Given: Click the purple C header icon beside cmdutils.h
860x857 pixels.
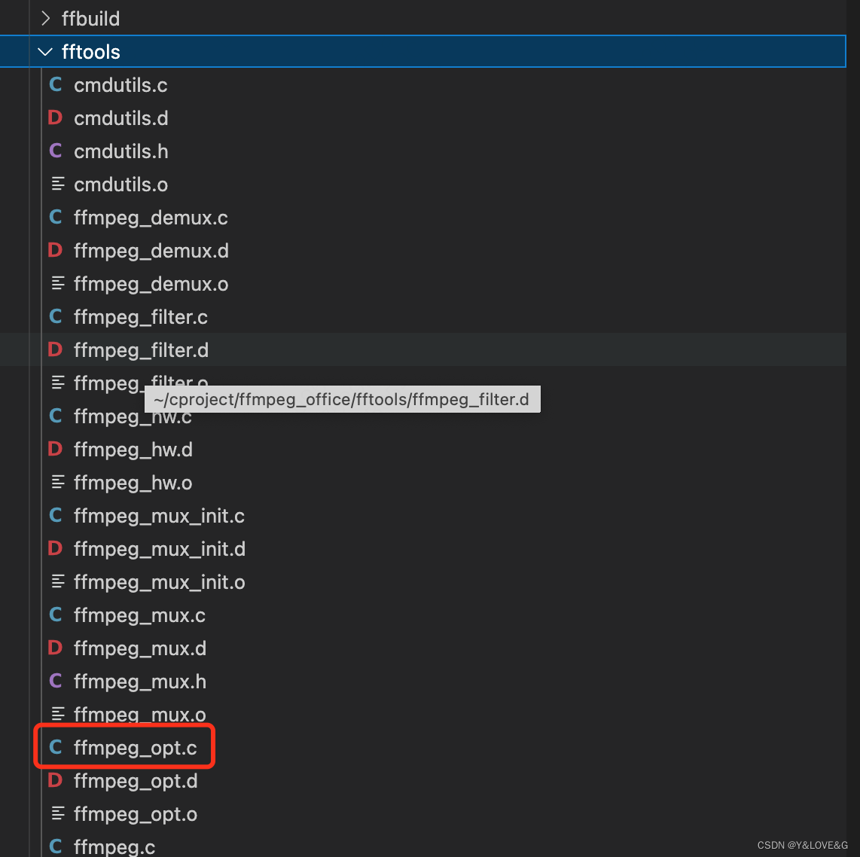Looking at the screenshot, I should [x=55, y=151].
